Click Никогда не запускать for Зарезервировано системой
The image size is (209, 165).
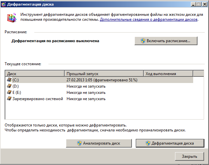pyautogui.click(x=86, y=99)
